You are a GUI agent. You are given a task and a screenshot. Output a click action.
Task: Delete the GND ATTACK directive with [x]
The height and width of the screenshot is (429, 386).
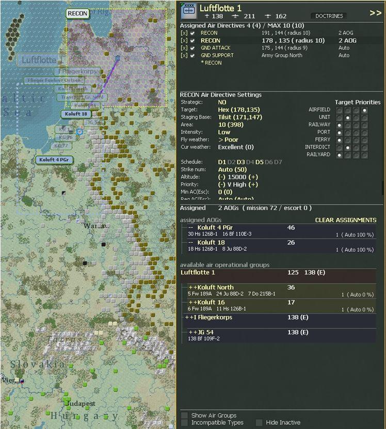(x=184, y=48)
